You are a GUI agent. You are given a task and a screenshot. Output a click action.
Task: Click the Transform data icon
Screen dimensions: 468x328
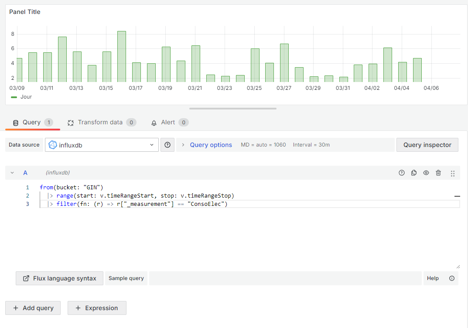pos(71,123)
